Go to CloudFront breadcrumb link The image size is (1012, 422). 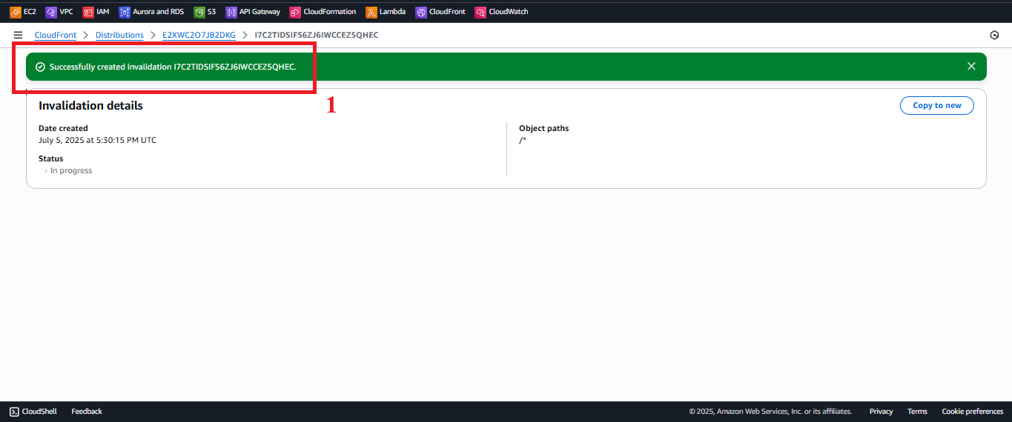(x=56, y=35)
